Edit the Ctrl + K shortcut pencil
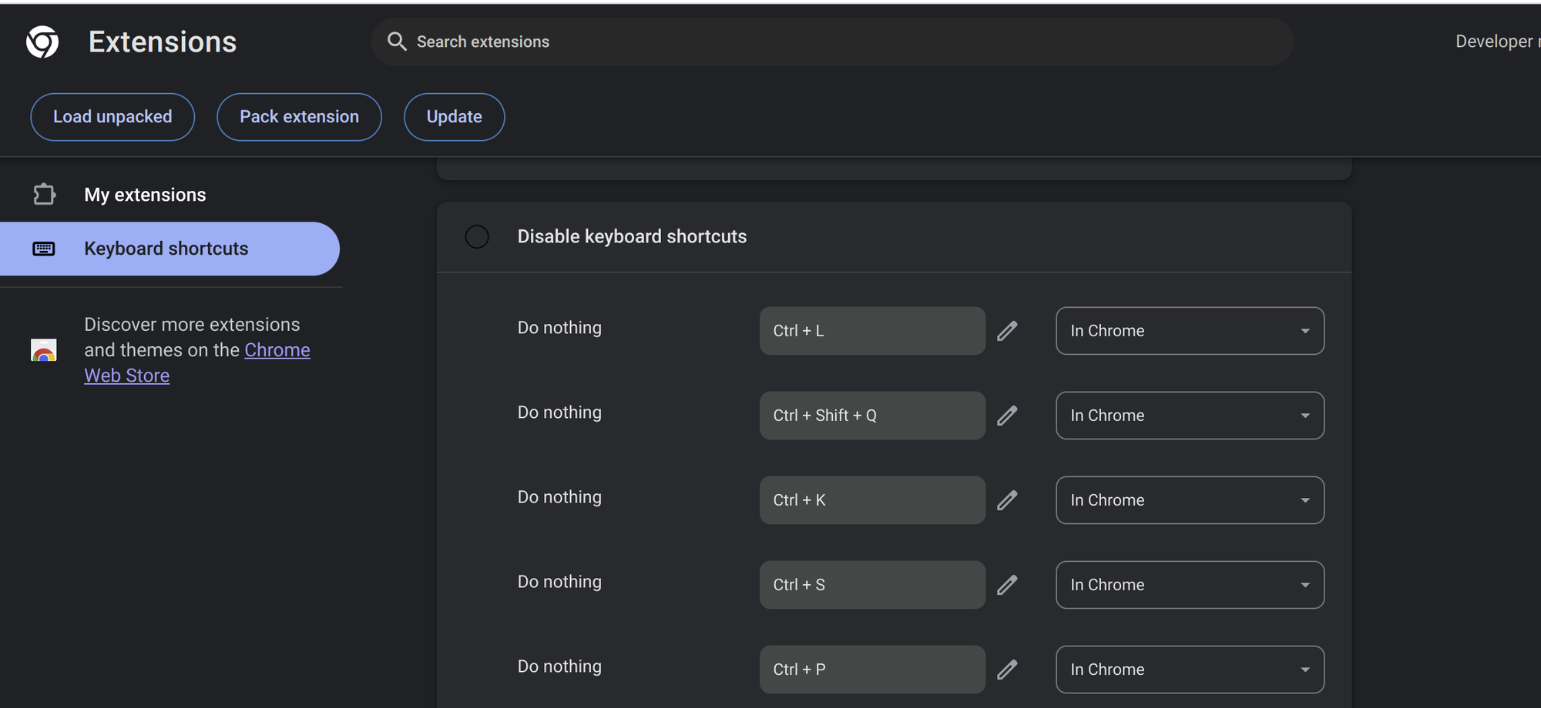Image resolution: width=1541 pixels, height=708 pixels. (1007, 500)
